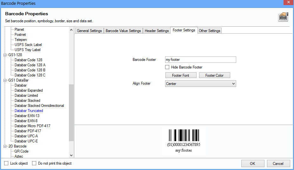This screenshot has height=170, width=294.
Task: Switch to the General Settings tab
Action: click(x=89, y=31)
